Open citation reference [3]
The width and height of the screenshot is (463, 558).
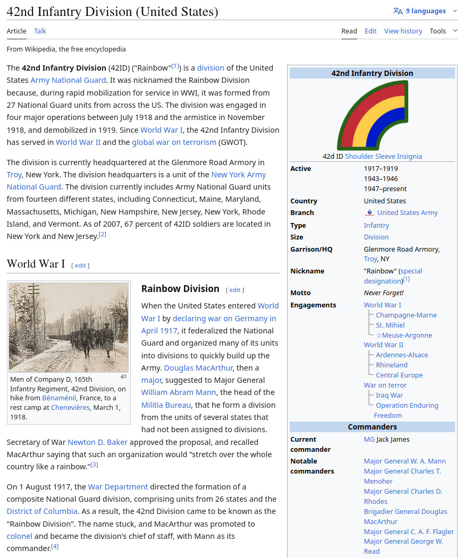click(94, 465)
